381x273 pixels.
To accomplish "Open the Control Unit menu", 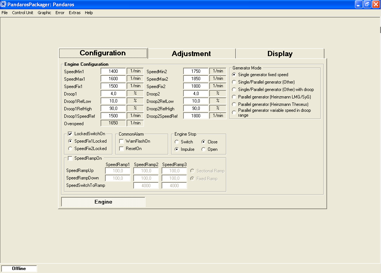I will [23, 13].
